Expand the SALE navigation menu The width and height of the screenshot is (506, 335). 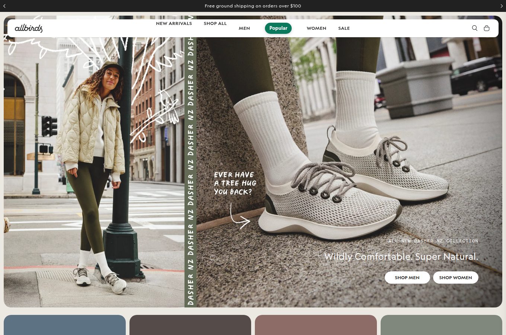(x=344, y=28)
